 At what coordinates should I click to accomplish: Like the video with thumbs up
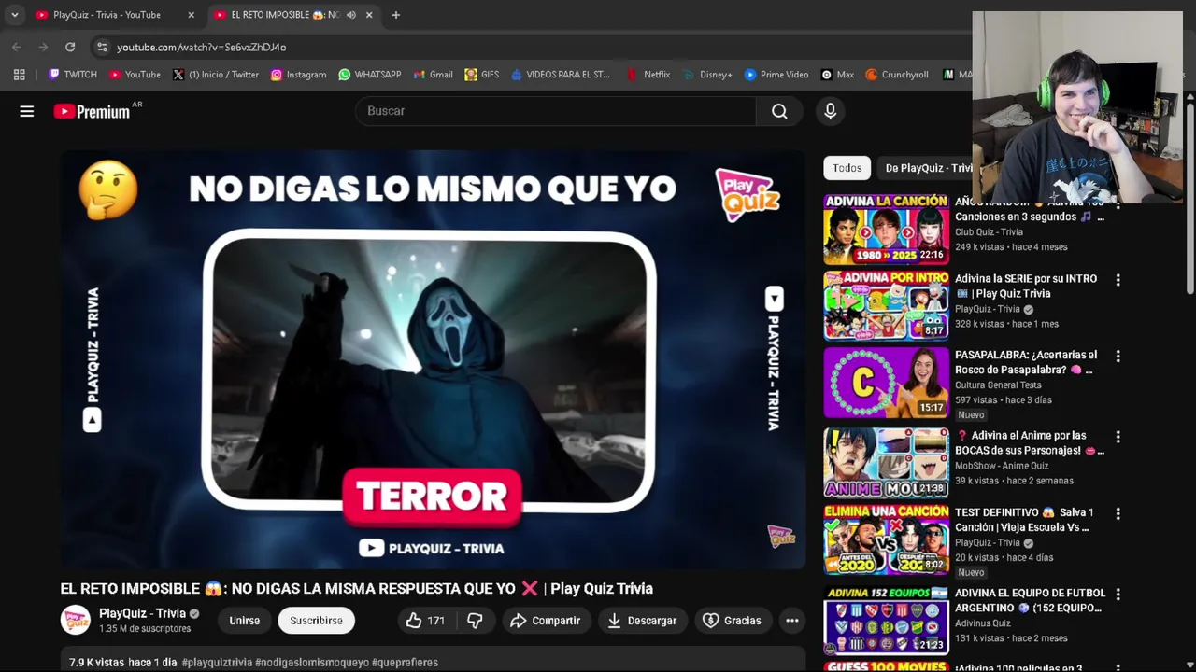click(x=425, y=621)
